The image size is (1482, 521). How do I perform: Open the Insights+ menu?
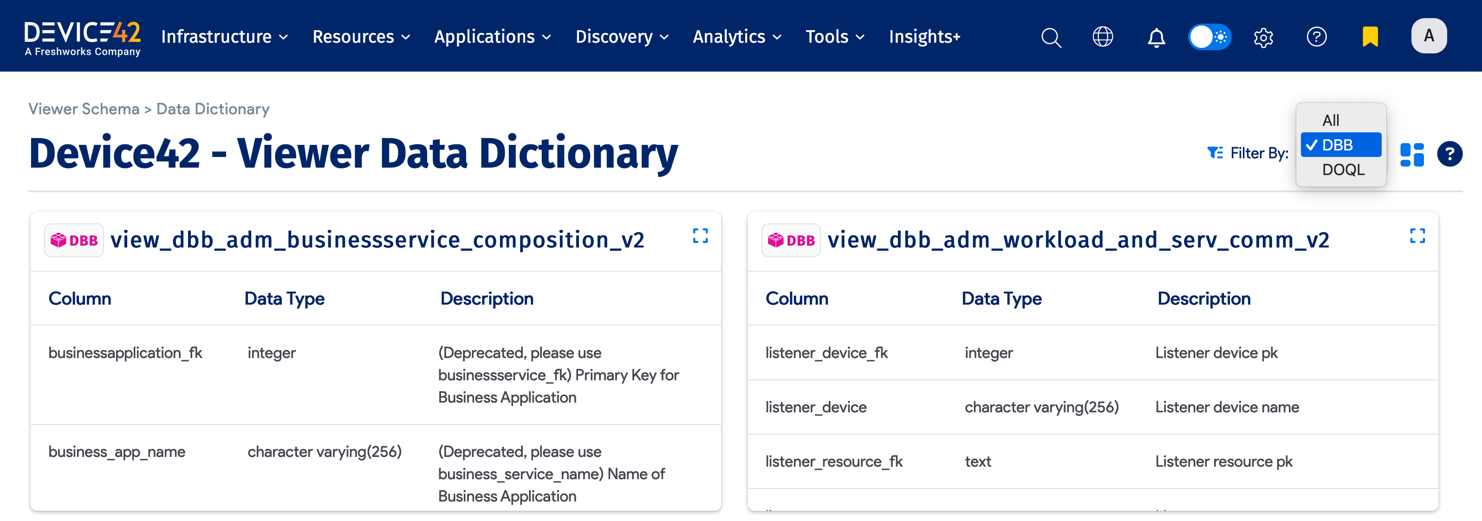coord(924,36)
